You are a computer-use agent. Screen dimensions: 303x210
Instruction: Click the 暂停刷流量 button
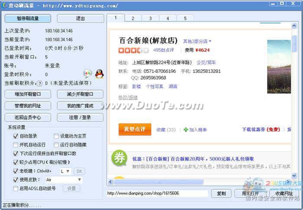[x=28, y=19]
